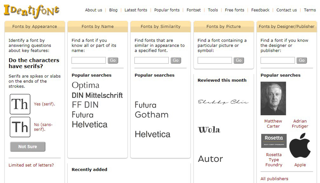The height and width of the screenshot is (183, 320).
Task: Click Go next to font name field
Action: point(113,60)
